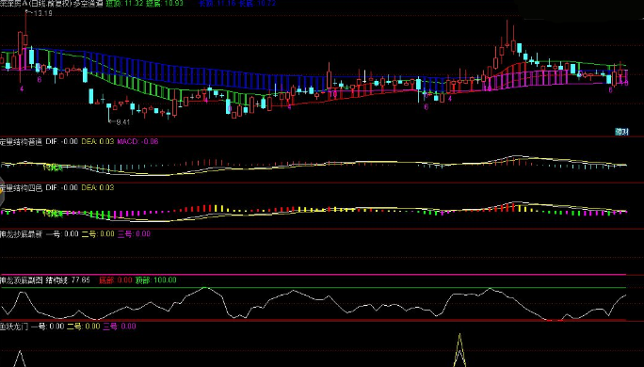Viewport: 644px width, 367px height.
Task: Click the blue 长顶 11.16 label
Action: click(x=217, y=3)
